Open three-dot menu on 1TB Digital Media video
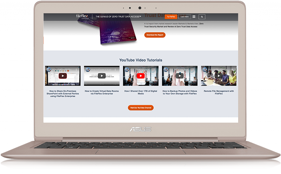 [x=154, y=70]
